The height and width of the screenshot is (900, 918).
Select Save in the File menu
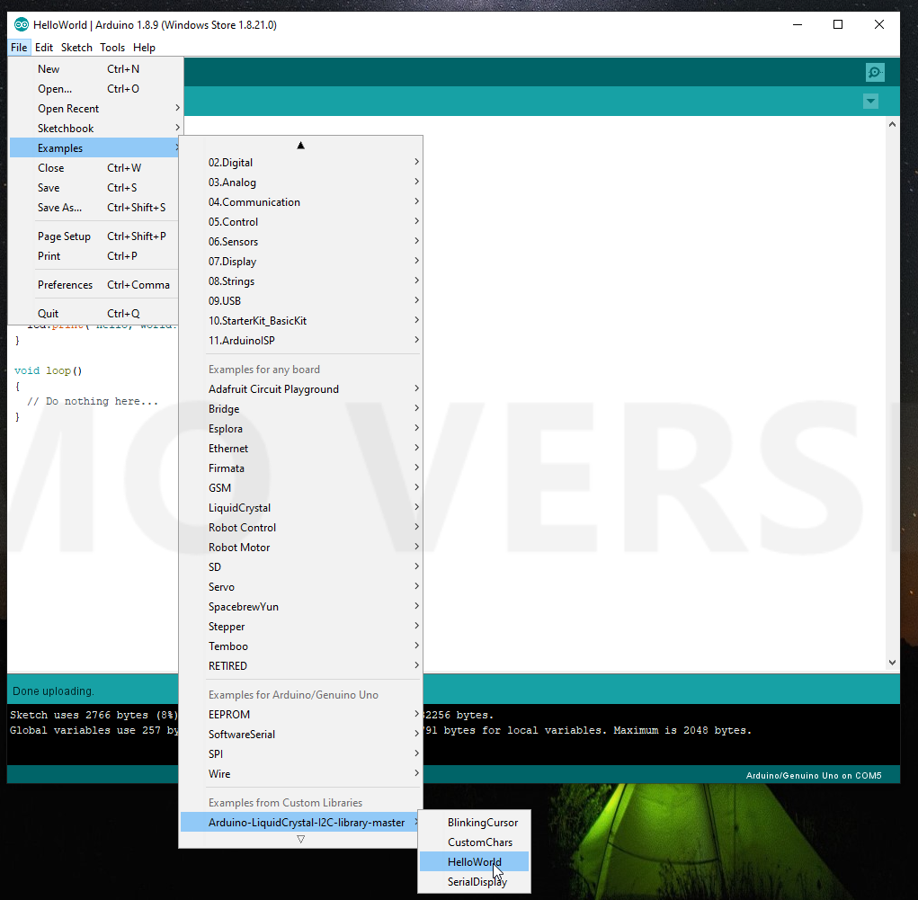94,187
